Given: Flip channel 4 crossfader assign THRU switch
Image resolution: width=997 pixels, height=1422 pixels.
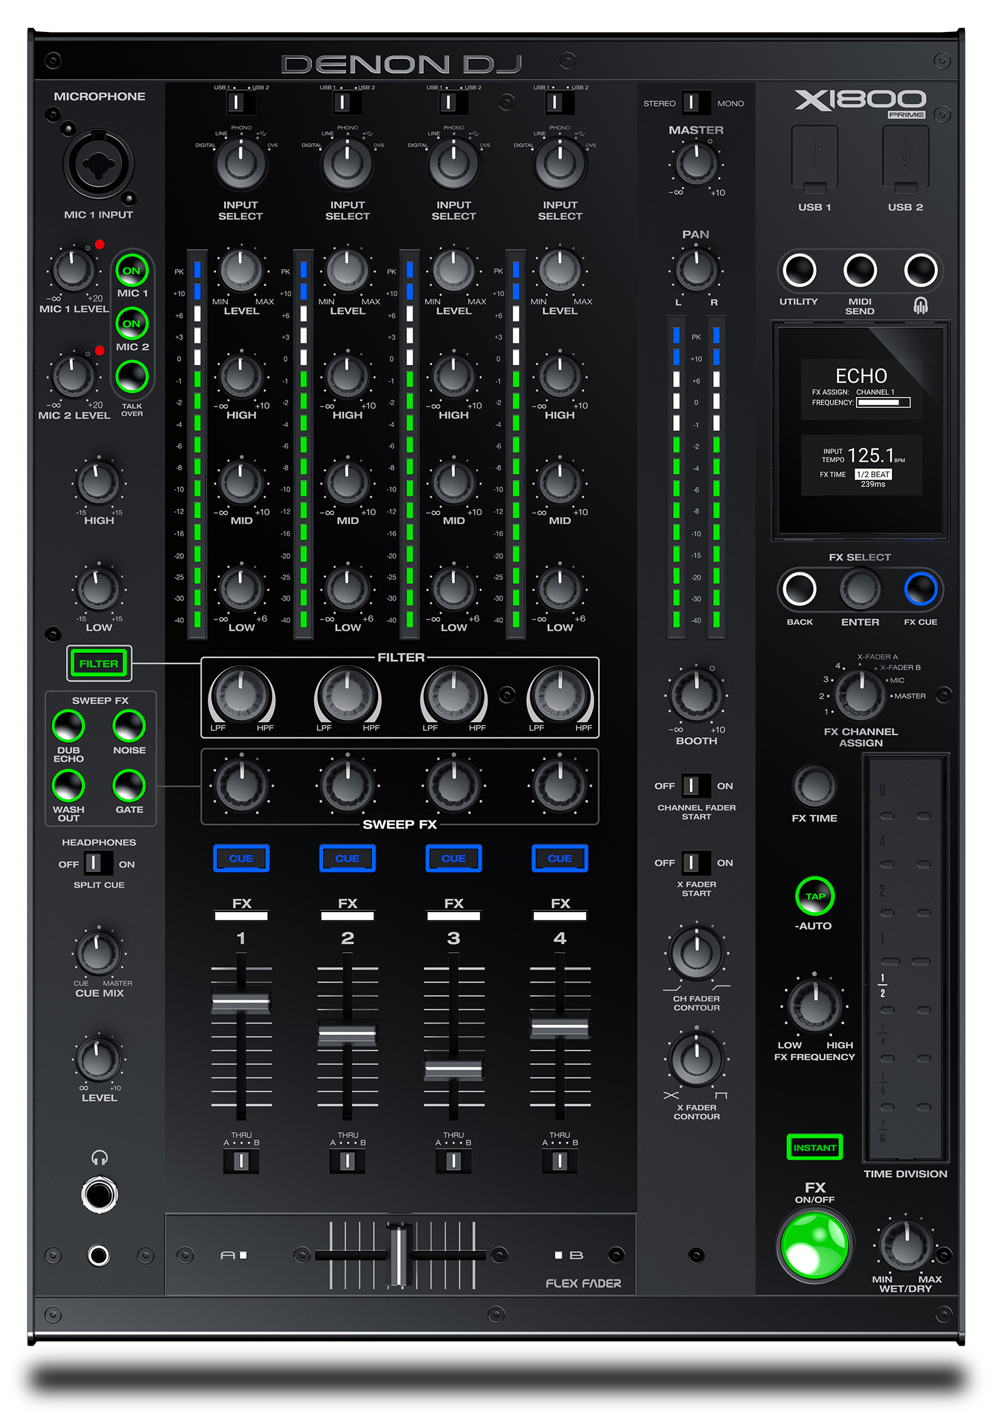Looking at the screenshot, I should pos(560,1161).
